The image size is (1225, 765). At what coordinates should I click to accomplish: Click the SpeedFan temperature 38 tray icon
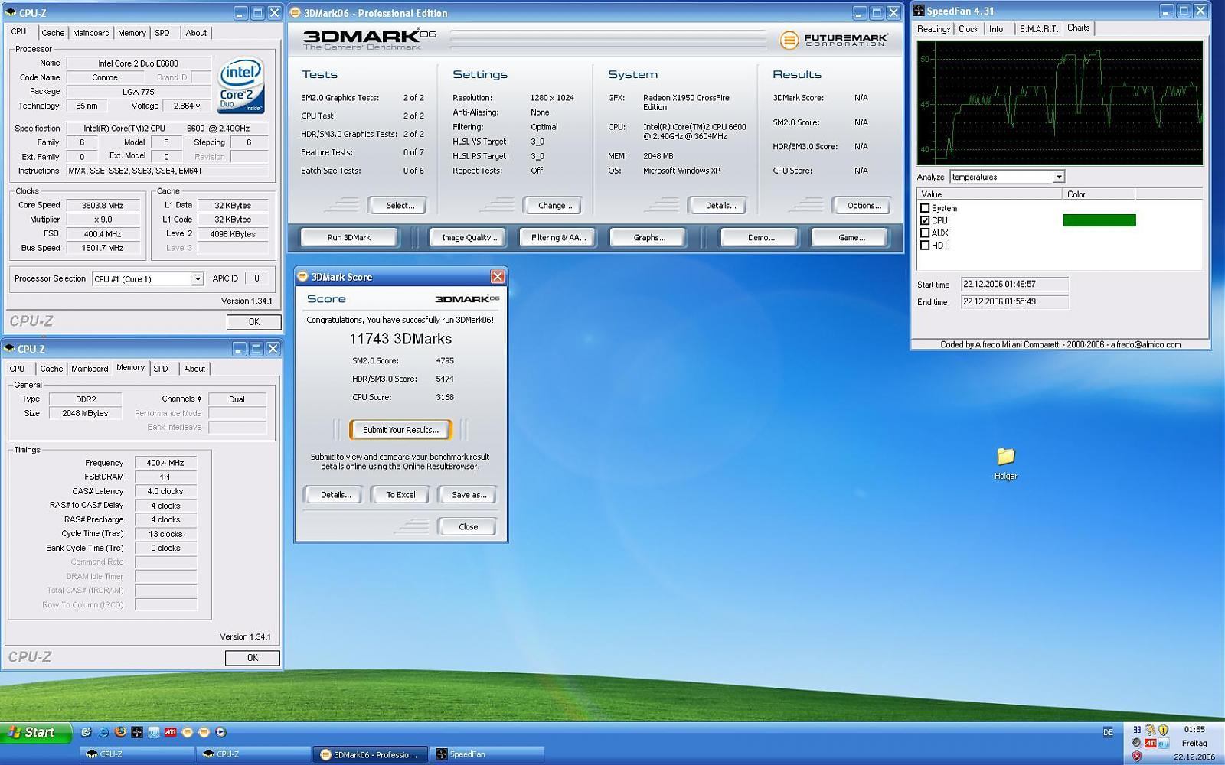click(1137, 730)
